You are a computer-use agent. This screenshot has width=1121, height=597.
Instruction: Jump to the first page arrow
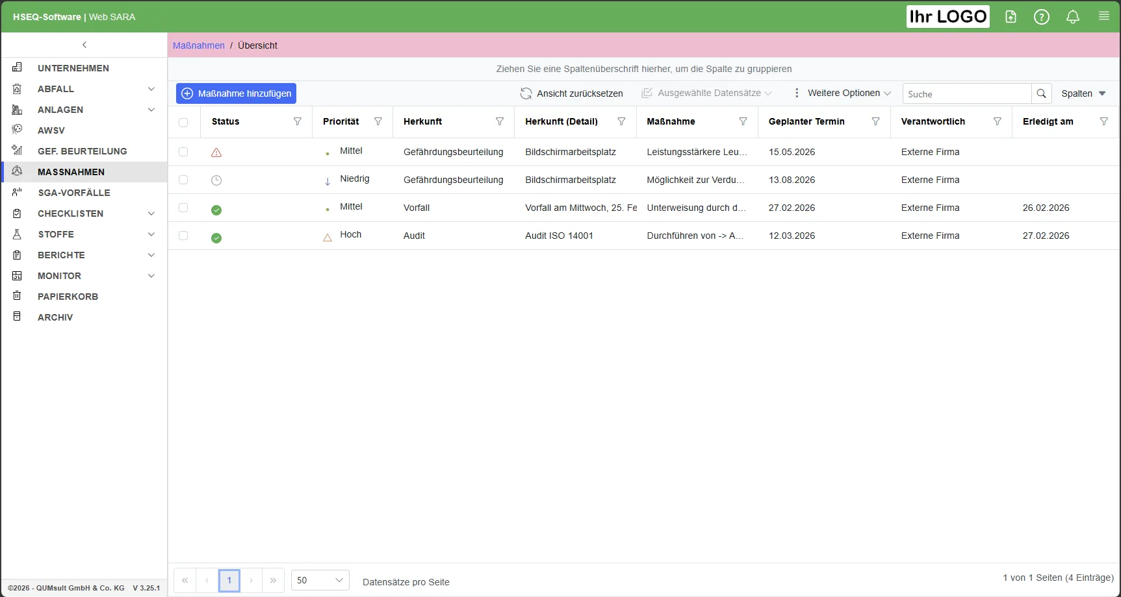pos(185,580)
